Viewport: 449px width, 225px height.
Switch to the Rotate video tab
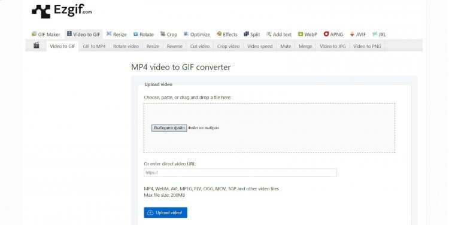[x=126, y=46]
